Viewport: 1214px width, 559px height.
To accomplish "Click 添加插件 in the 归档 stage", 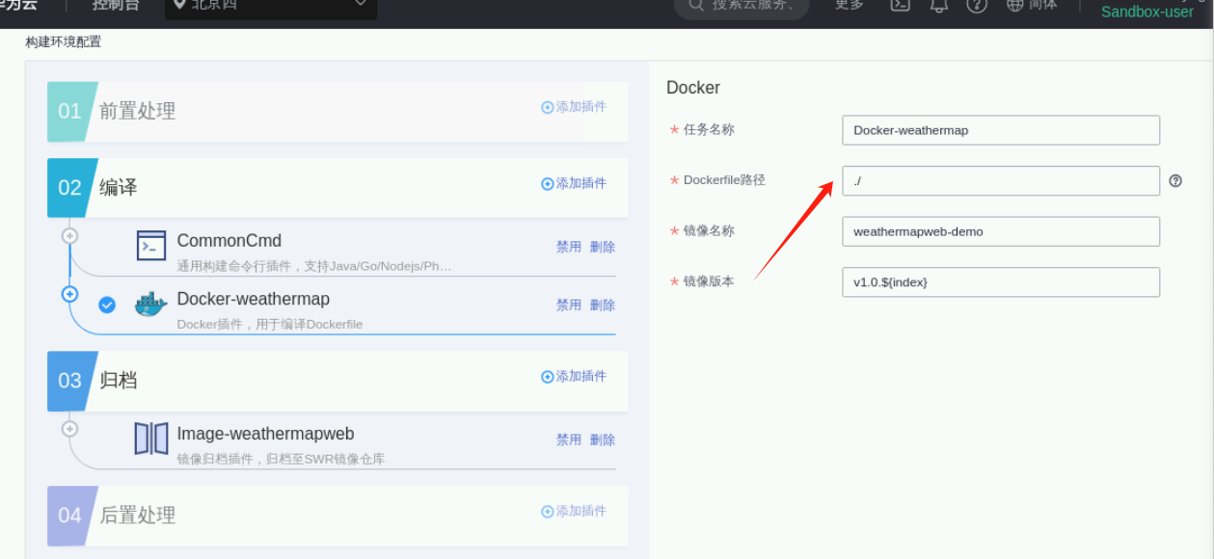I will tap(574, 376).
